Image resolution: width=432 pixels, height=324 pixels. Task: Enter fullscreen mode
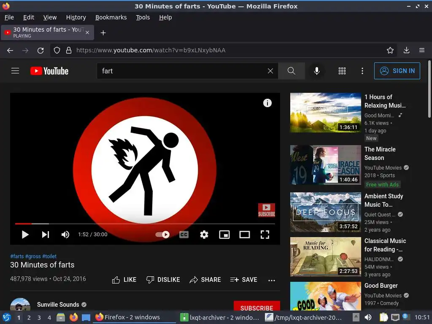tap(265, 235)
